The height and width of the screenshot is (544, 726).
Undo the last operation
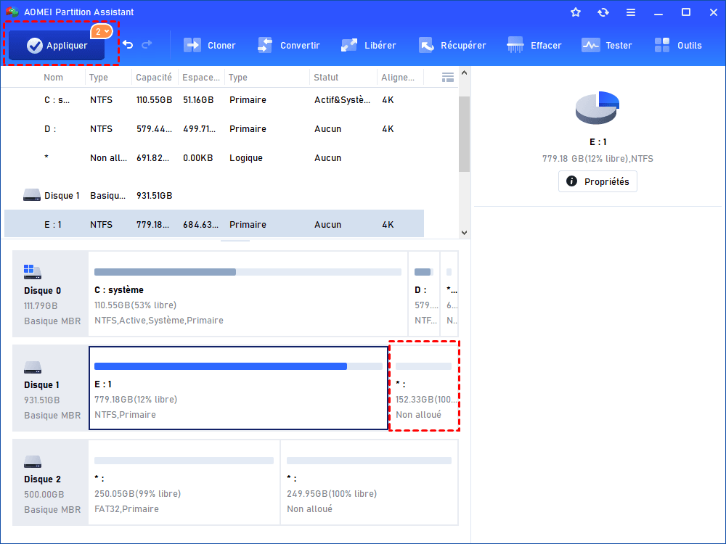[128, 45]
